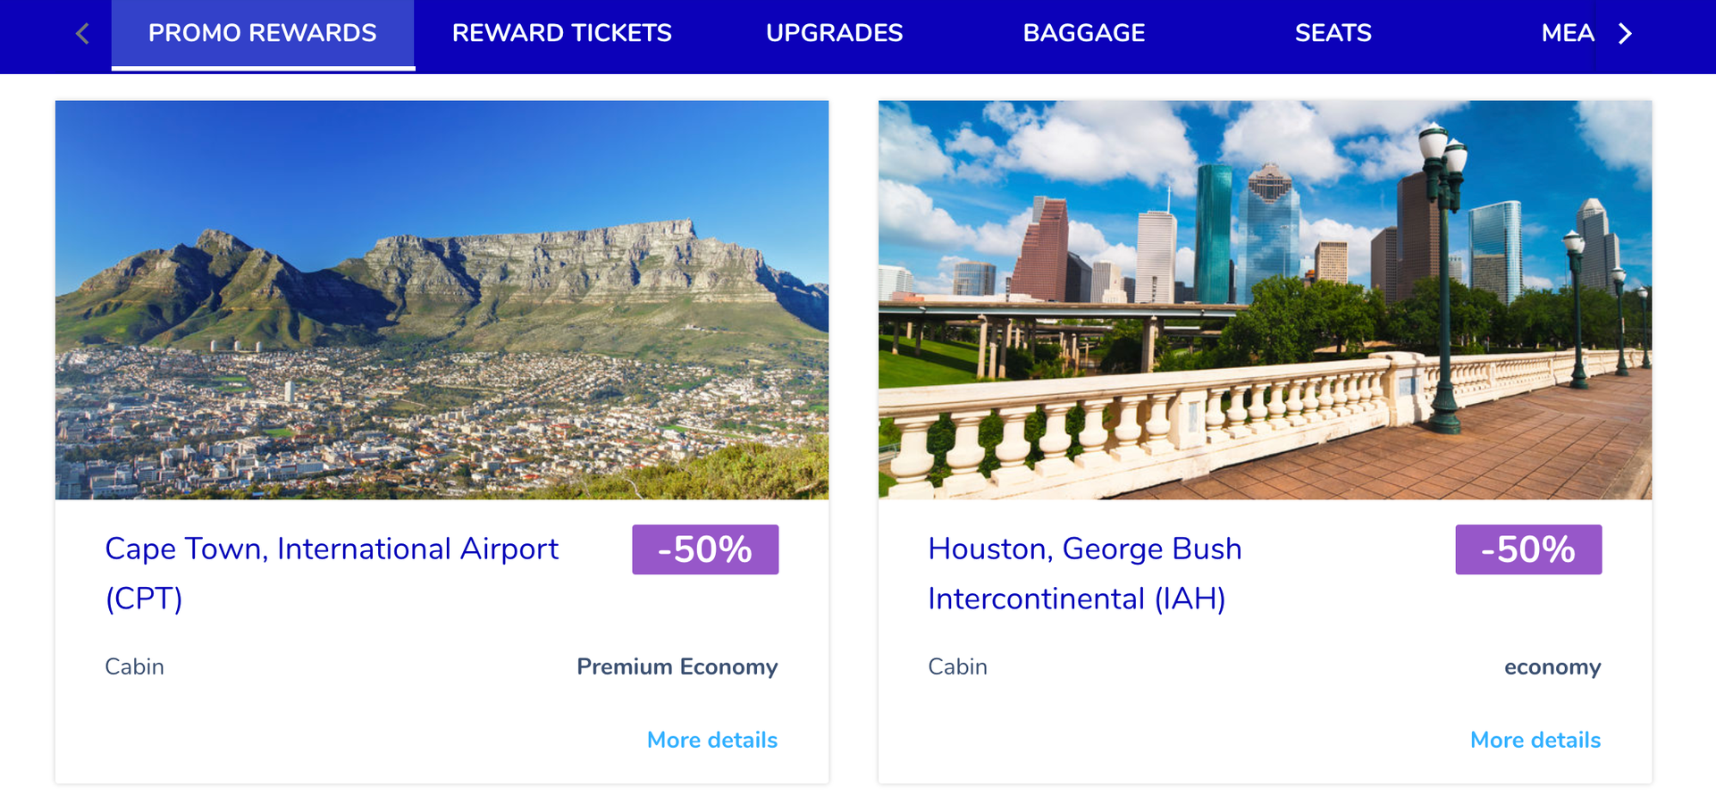Click the Cabin label on Cape Town card
This screenshot has width=1716, height=796.
(x=134, y=666)
